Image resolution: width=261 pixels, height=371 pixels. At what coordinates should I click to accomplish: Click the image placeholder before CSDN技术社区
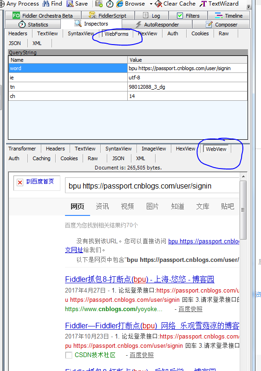pyautogui.click(x=69, y=355)
